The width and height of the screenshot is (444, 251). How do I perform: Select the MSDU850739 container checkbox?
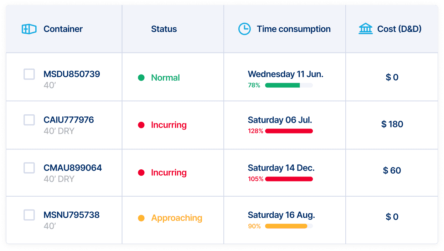point(29,74)
